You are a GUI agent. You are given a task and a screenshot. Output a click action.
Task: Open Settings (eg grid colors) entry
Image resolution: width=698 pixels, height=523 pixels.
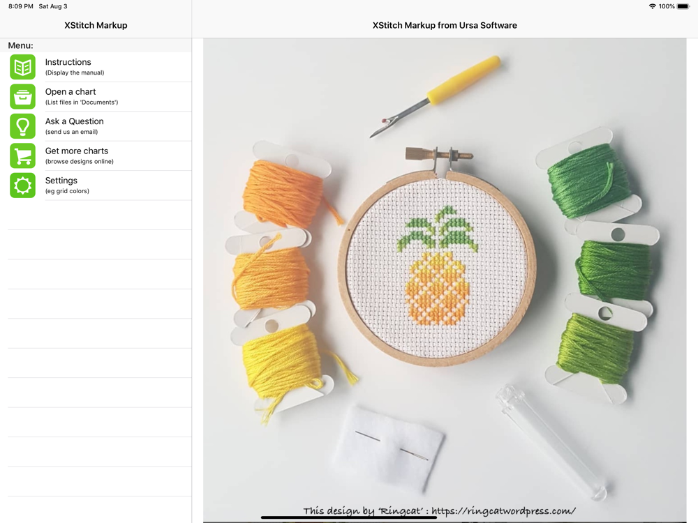pos(100,185)
